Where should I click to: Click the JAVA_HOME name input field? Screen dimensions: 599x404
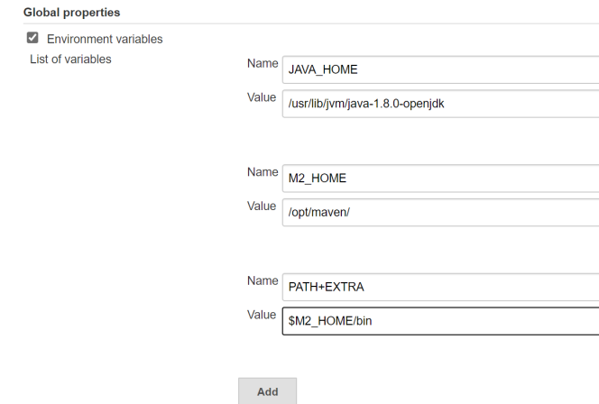point(440,69)
